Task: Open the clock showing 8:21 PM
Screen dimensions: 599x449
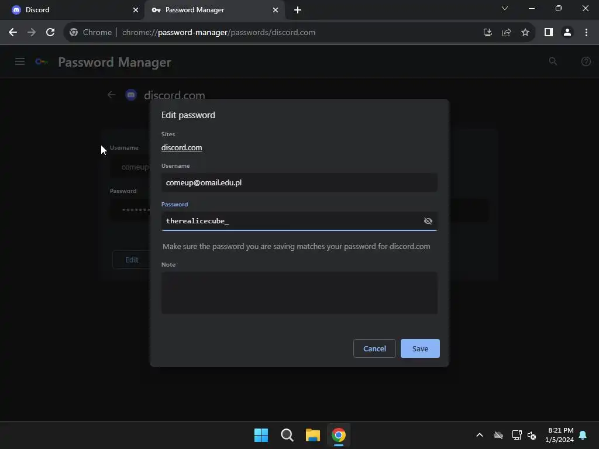Action: tap(559, 435)
